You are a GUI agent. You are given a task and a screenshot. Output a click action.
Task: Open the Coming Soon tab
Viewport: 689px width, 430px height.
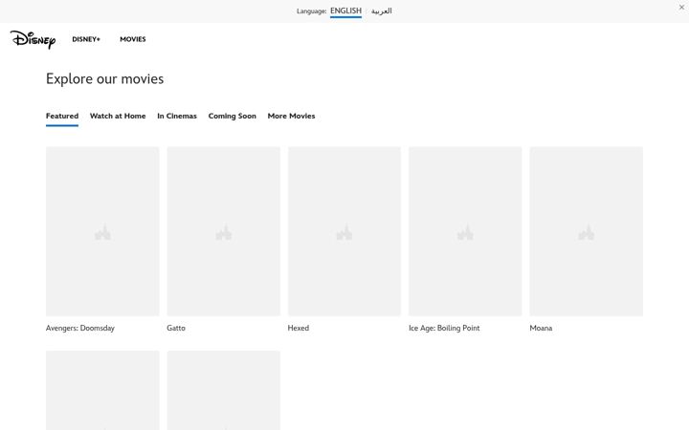click(x=232, y=117)
